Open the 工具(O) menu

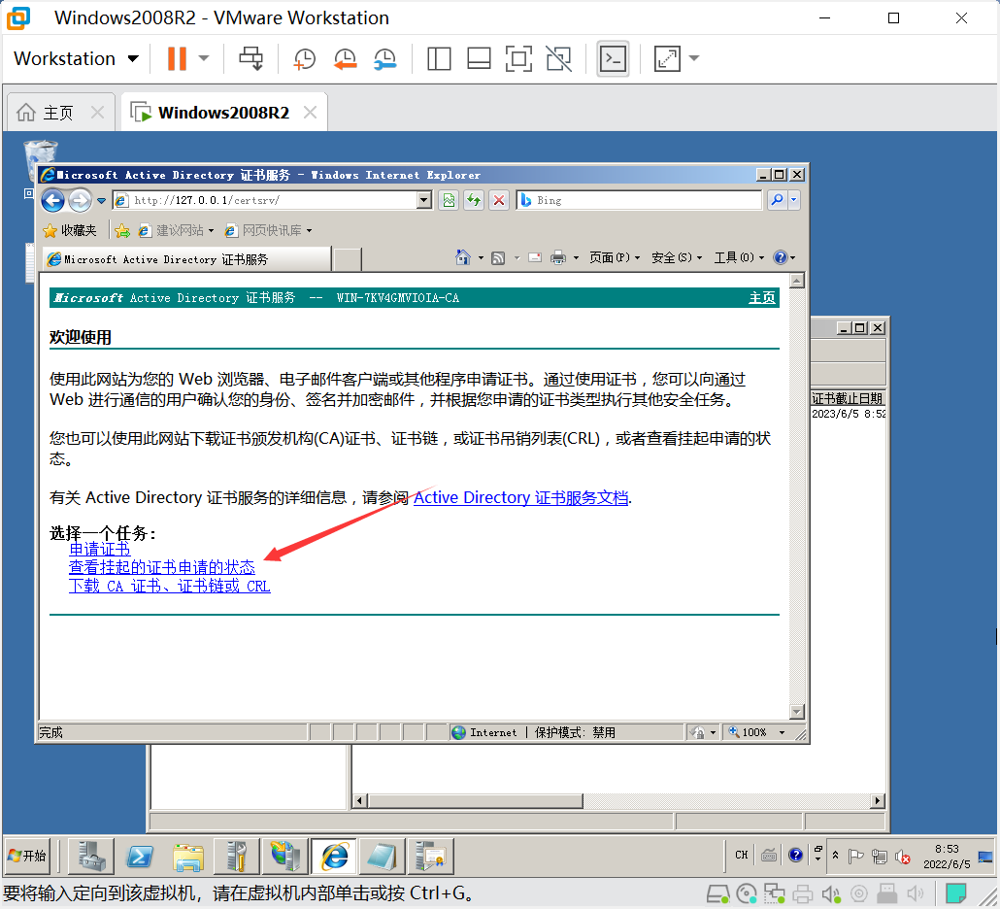click(x=739, y=257)
